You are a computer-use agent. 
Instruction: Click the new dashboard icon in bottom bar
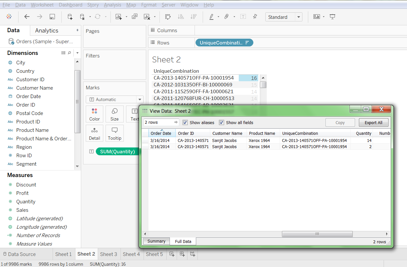[182, 254]
